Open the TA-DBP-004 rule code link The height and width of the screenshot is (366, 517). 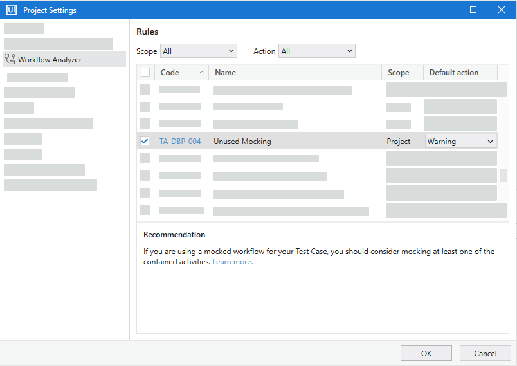click(x=180, y=142)
